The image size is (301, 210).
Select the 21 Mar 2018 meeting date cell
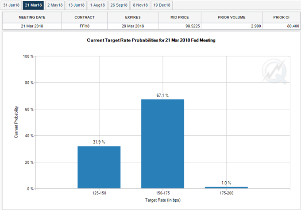tap(32, 26)
